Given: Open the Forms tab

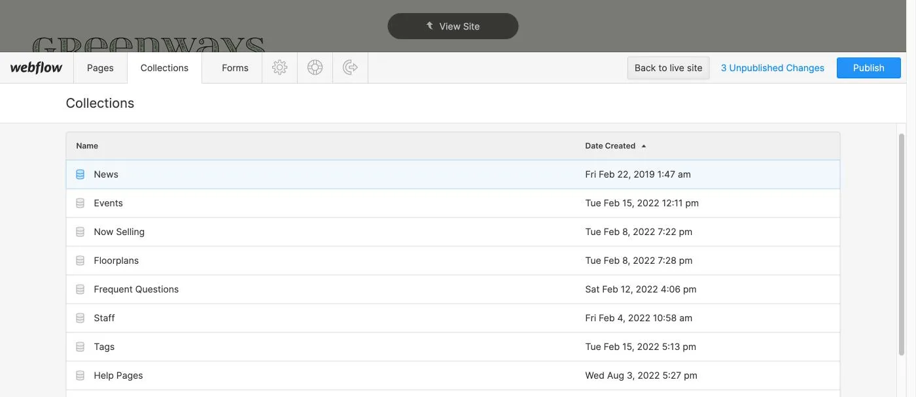Looking at the screenshot, I should click(235, 67).
